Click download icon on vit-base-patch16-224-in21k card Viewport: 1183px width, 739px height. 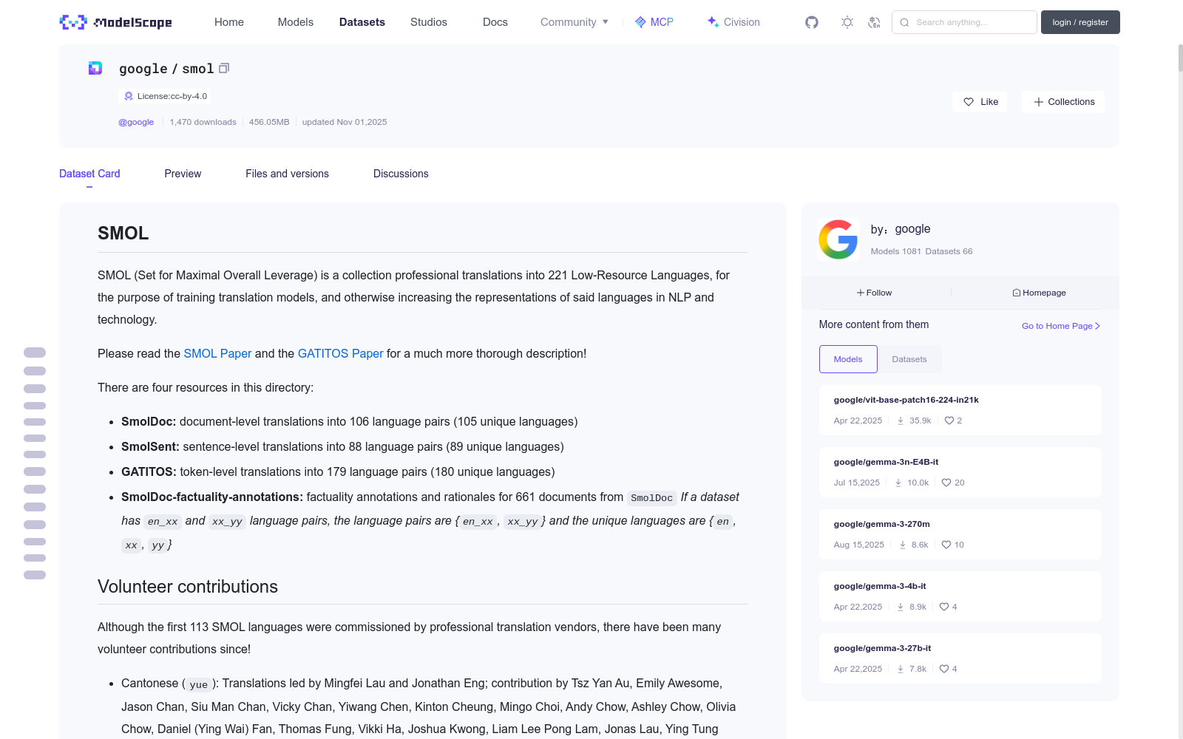901,420
